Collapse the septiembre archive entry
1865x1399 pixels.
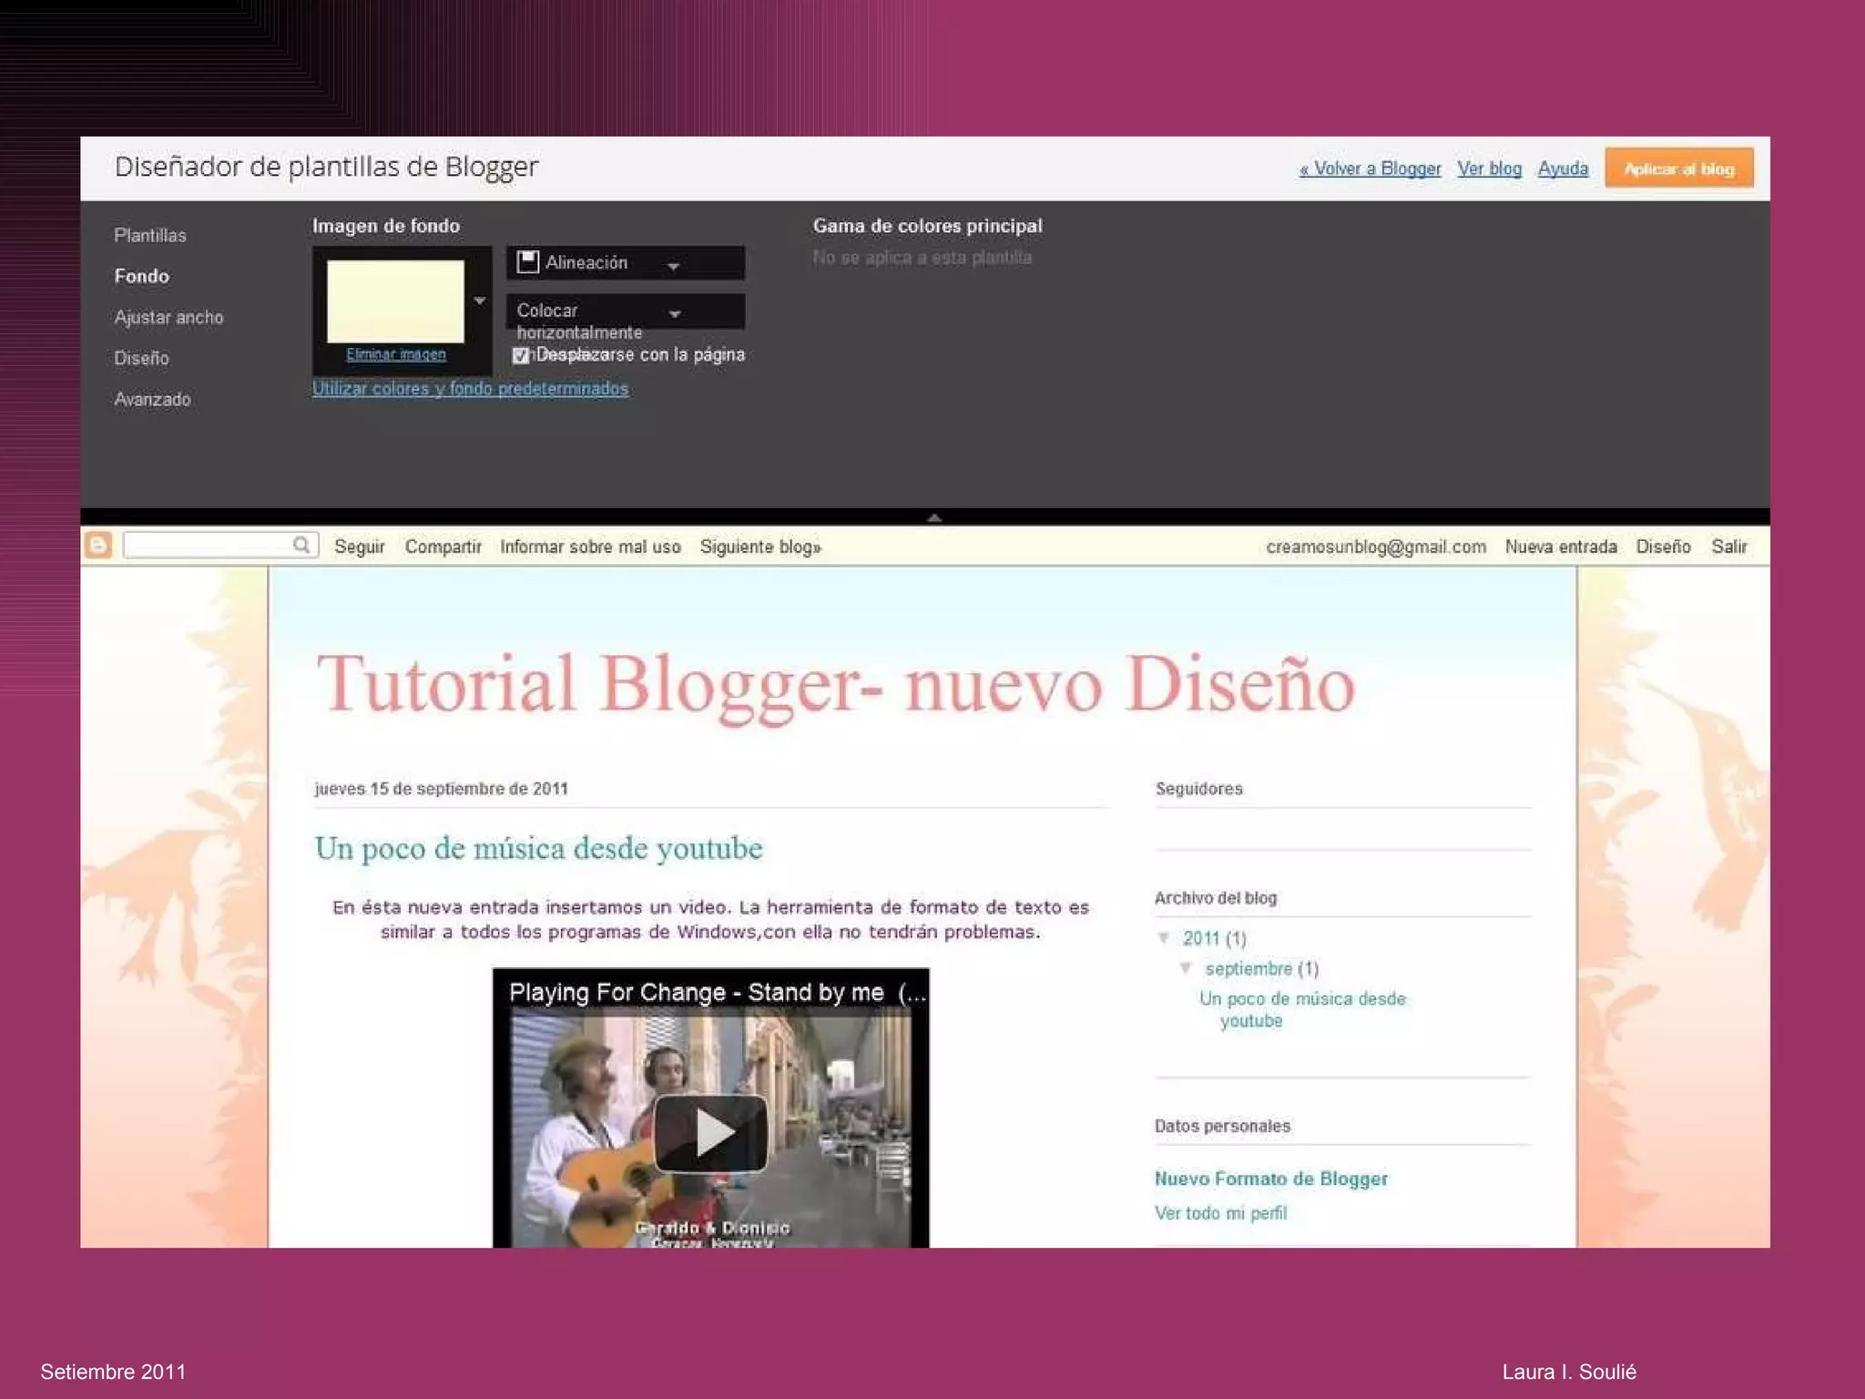click(x=1186, y=967)
